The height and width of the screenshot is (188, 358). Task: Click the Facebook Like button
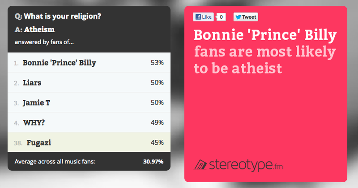pos(203,17)
